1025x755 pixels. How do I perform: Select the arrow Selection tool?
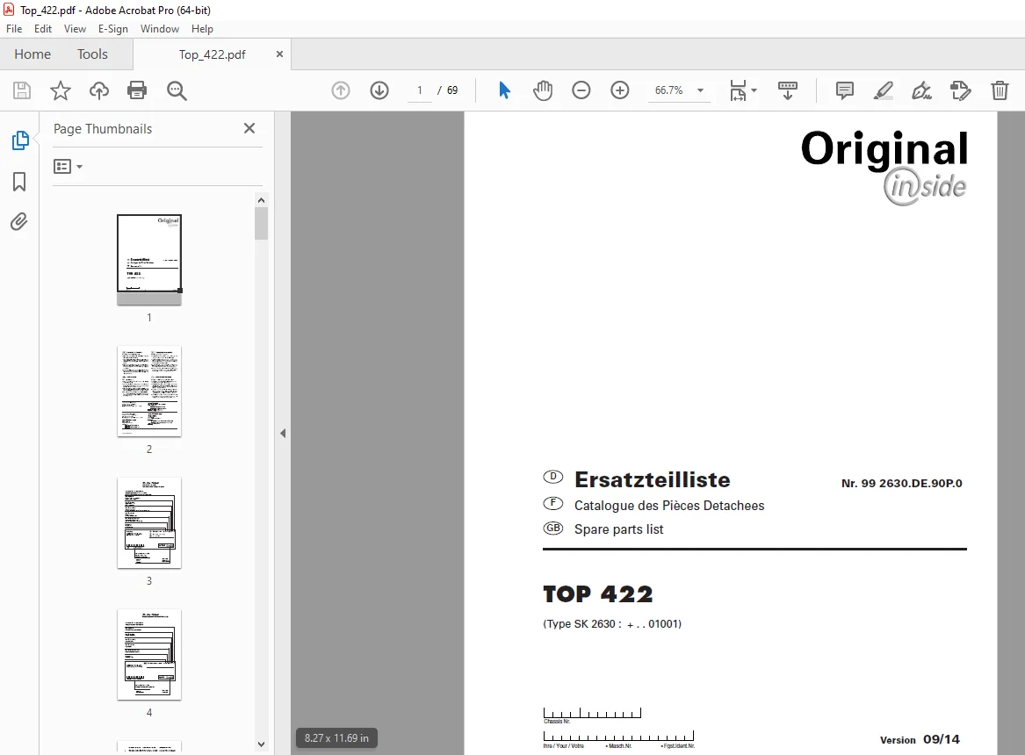click(504, 90)
